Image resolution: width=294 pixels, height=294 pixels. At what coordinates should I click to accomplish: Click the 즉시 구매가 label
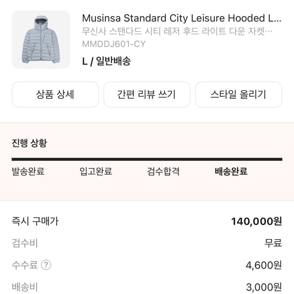click(x=35, y=221)
